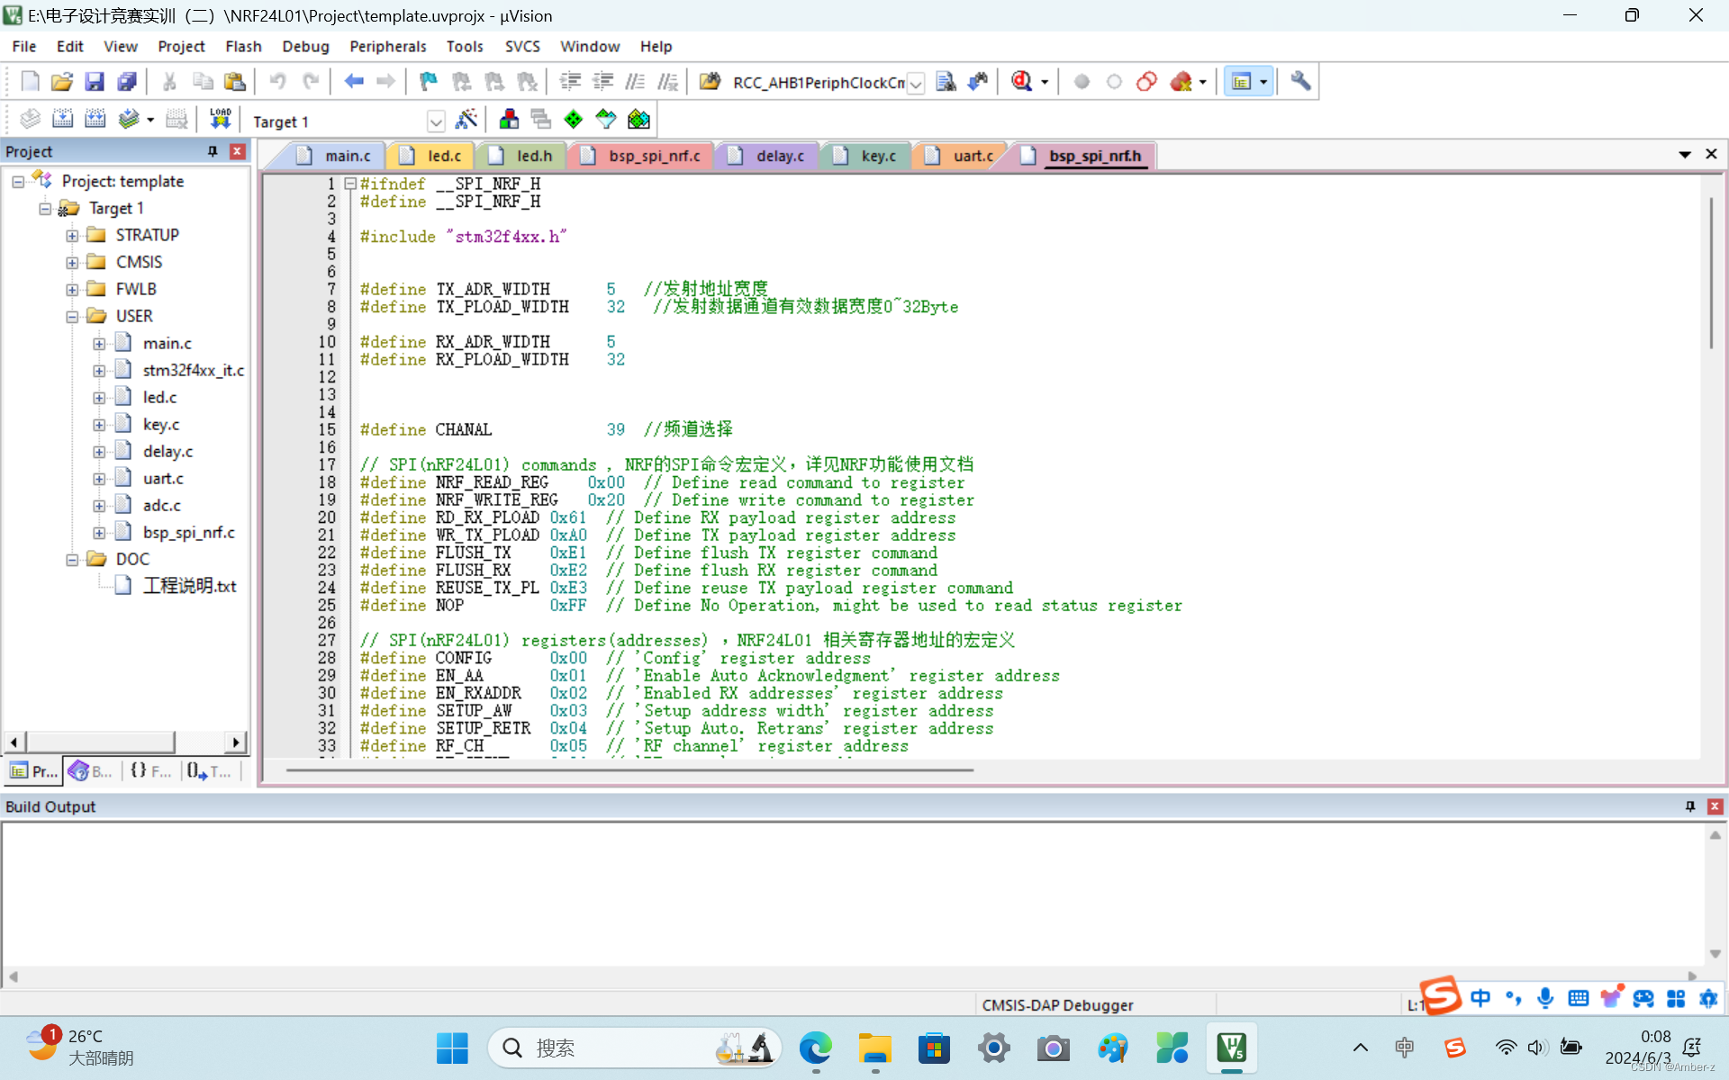Viewport: 1729px width, 1080px height.
Task: Click the Download to flash LOAD icon
Action: point(221,120)
